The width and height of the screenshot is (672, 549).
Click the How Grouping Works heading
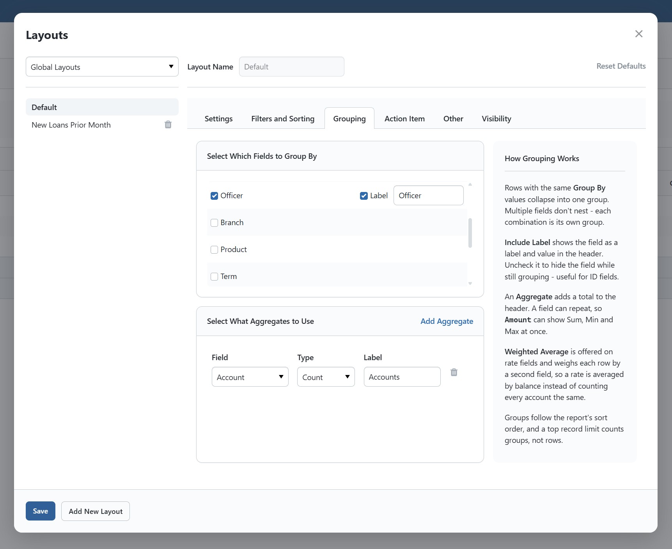click(x=542, y=158)
